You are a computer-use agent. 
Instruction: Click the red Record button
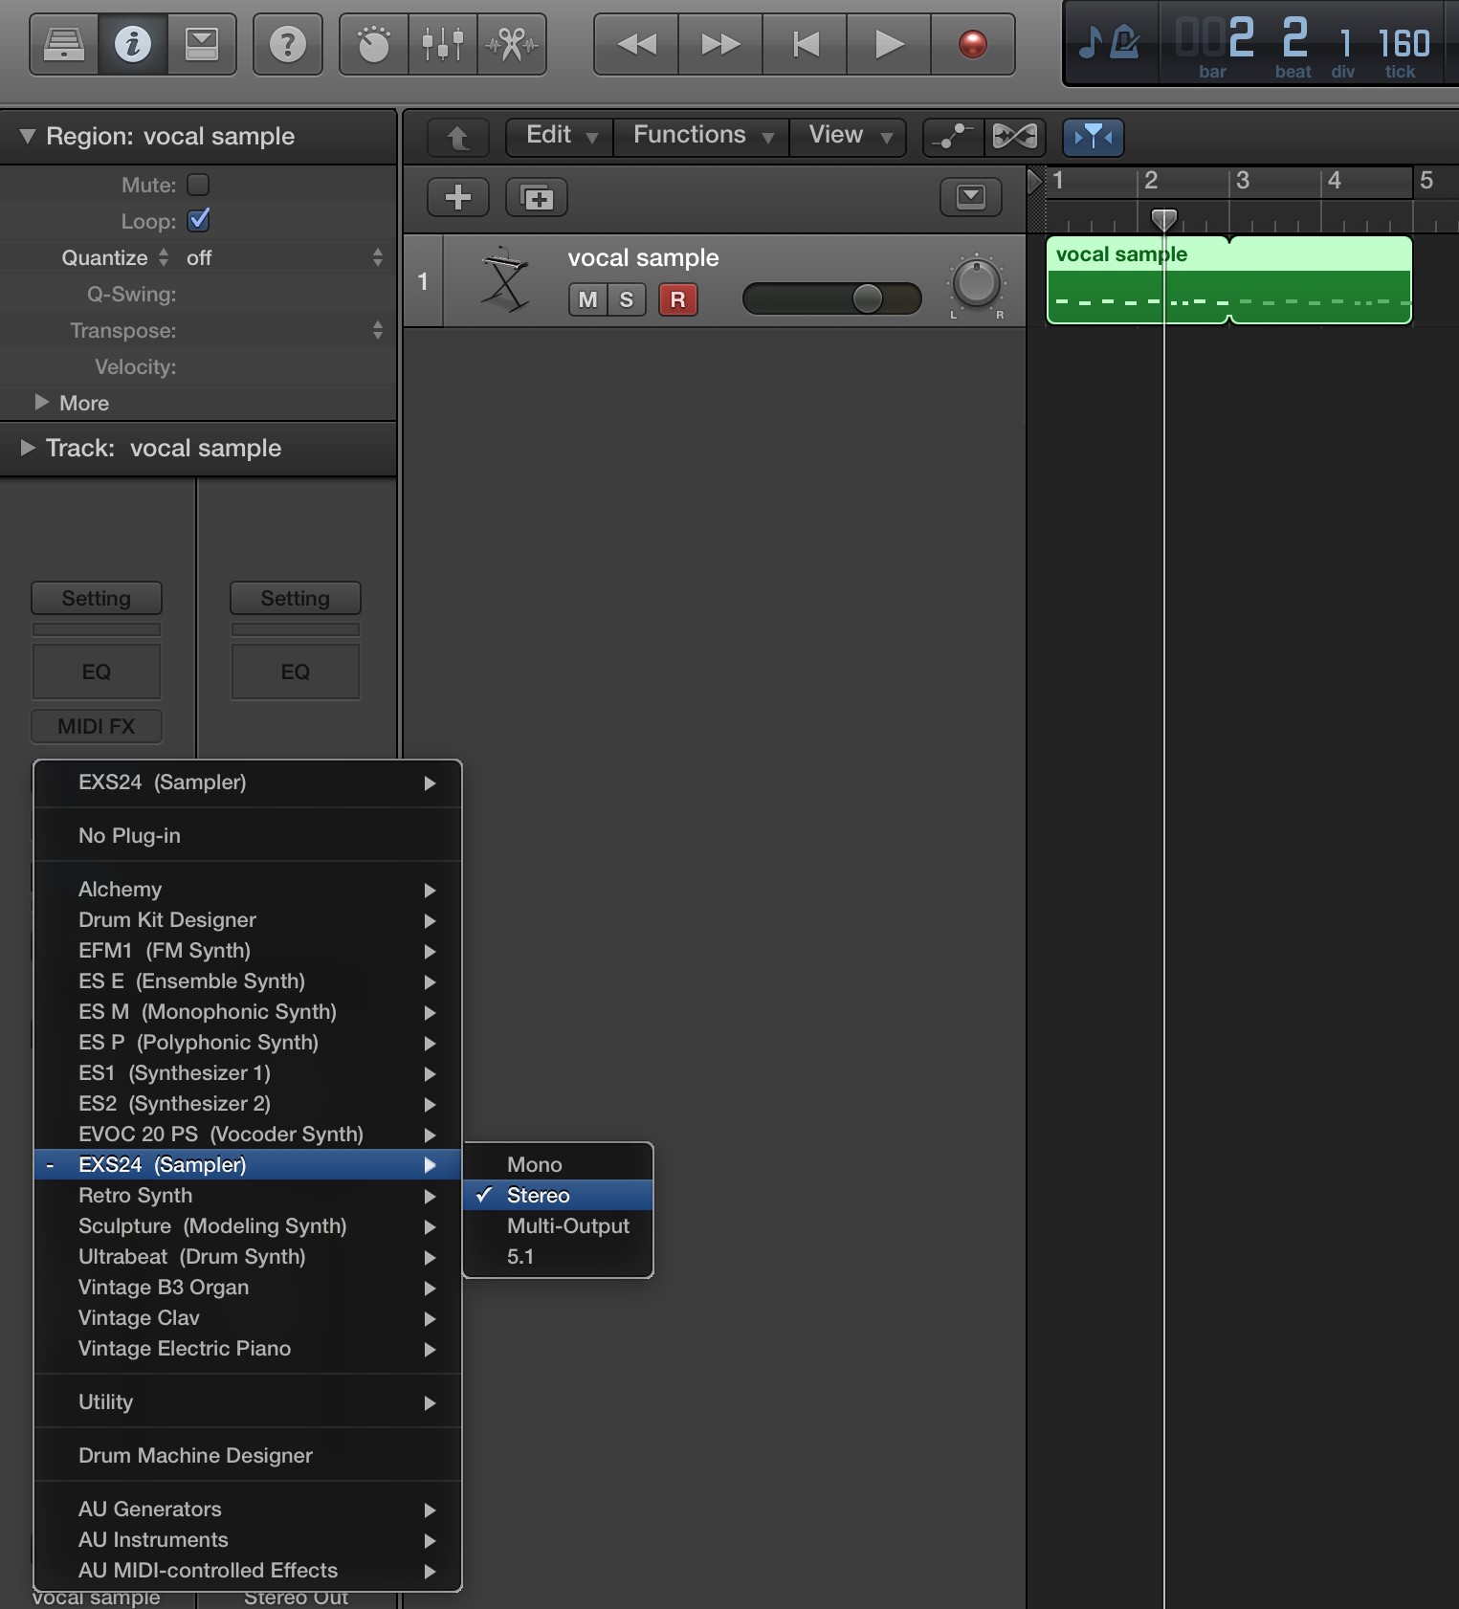click(x=973, y=44)
